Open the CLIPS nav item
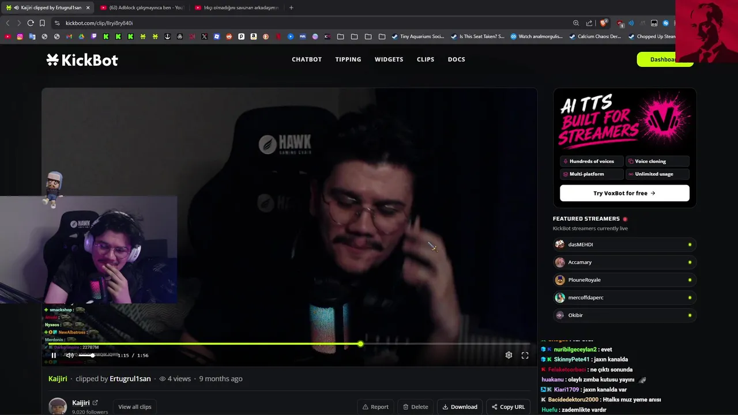 coord(426,59)
